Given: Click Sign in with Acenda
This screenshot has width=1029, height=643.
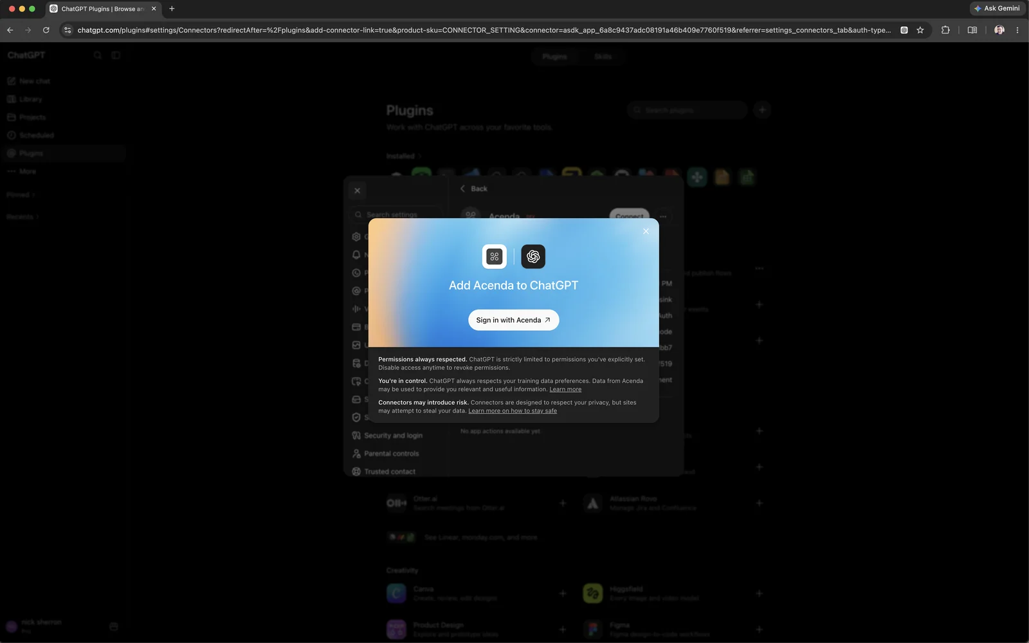Looking at the screenshot, I should [x=513, y=320].
